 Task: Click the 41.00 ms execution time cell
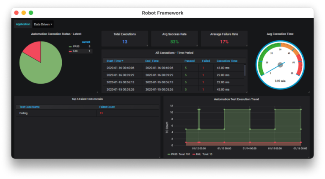pyautogui.click(x=223, y=68)
